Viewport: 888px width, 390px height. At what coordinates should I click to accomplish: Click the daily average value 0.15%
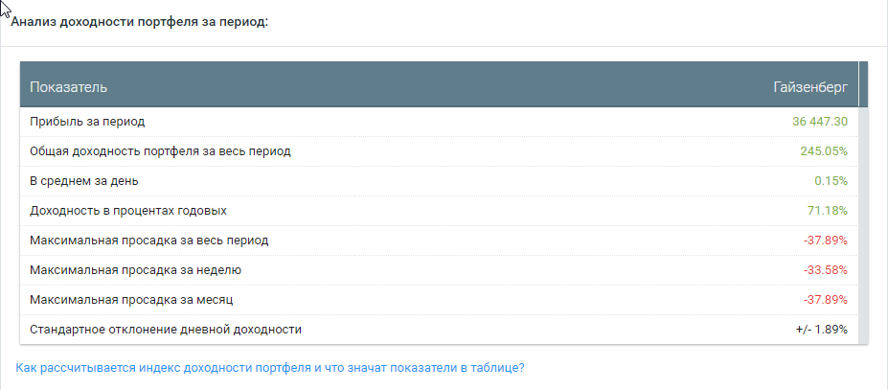point(831,181)
